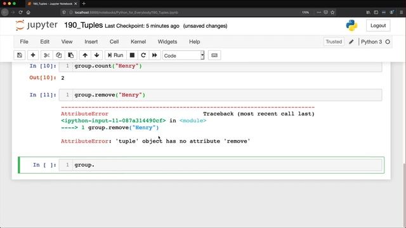Click the Trusted notebook button

[x=334, y=42]
